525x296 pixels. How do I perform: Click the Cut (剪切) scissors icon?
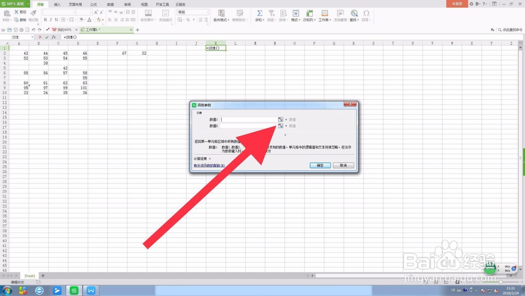pyautogui.click(x=16, y=12)
